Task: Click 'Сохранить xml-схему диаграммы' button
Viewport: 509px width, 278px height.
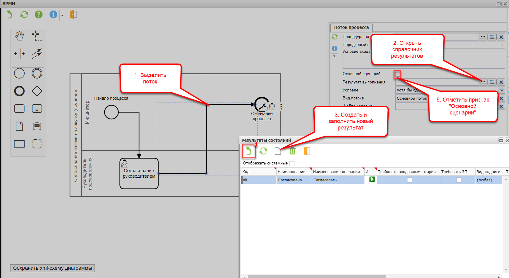Action: coord(52,268)
